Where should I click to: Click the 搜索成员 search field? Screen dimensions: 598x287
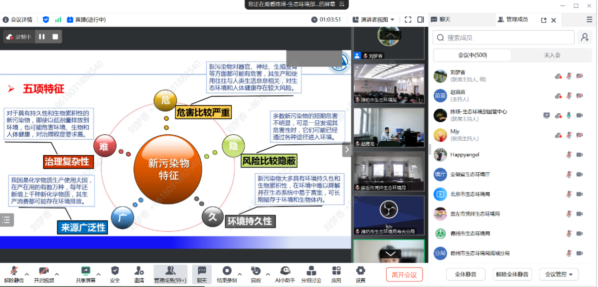click(x=504, y=38)
